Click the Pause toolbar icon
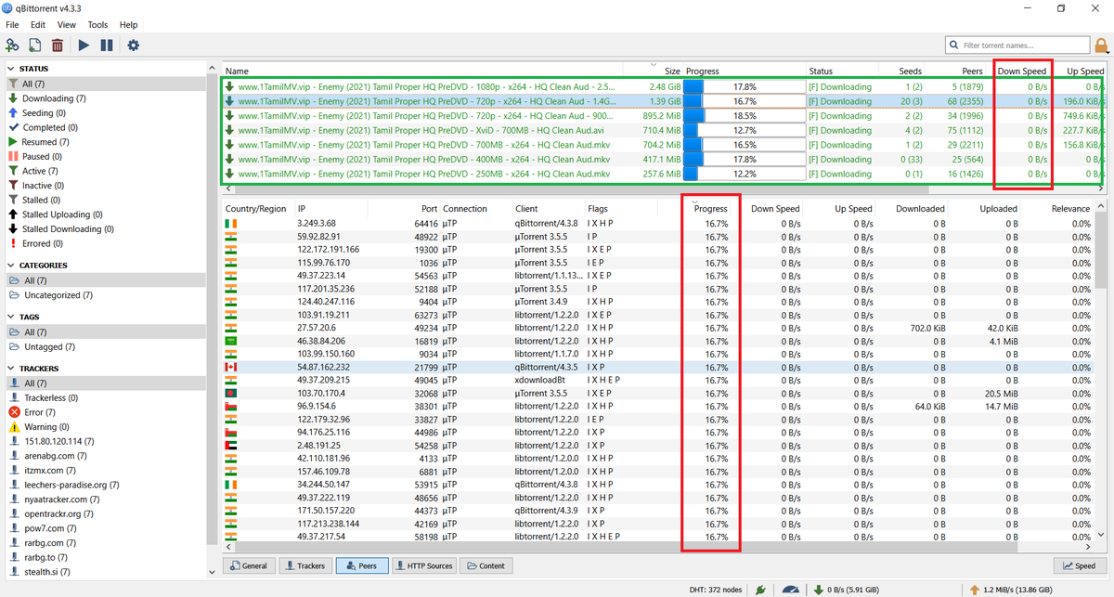 (107, 45)
